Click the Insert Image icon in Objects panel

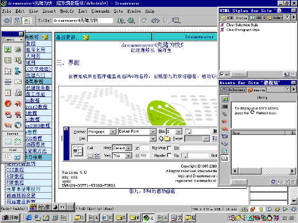8,50
